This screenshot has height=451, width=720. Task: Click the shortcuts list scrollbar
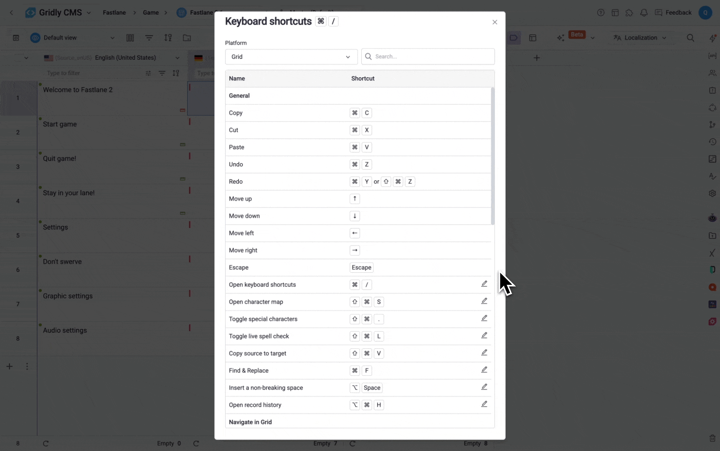pyautogui.click(x=492, y=156)
